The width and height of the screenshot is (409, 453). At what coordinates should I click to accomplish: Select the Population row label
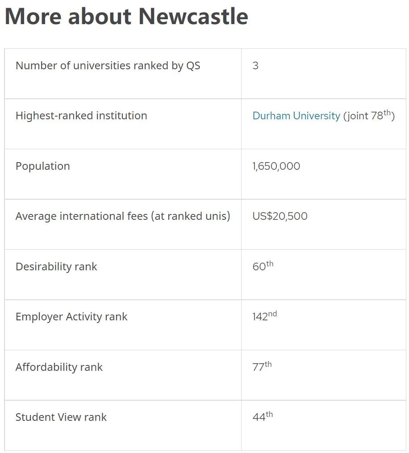click(43, 166)
